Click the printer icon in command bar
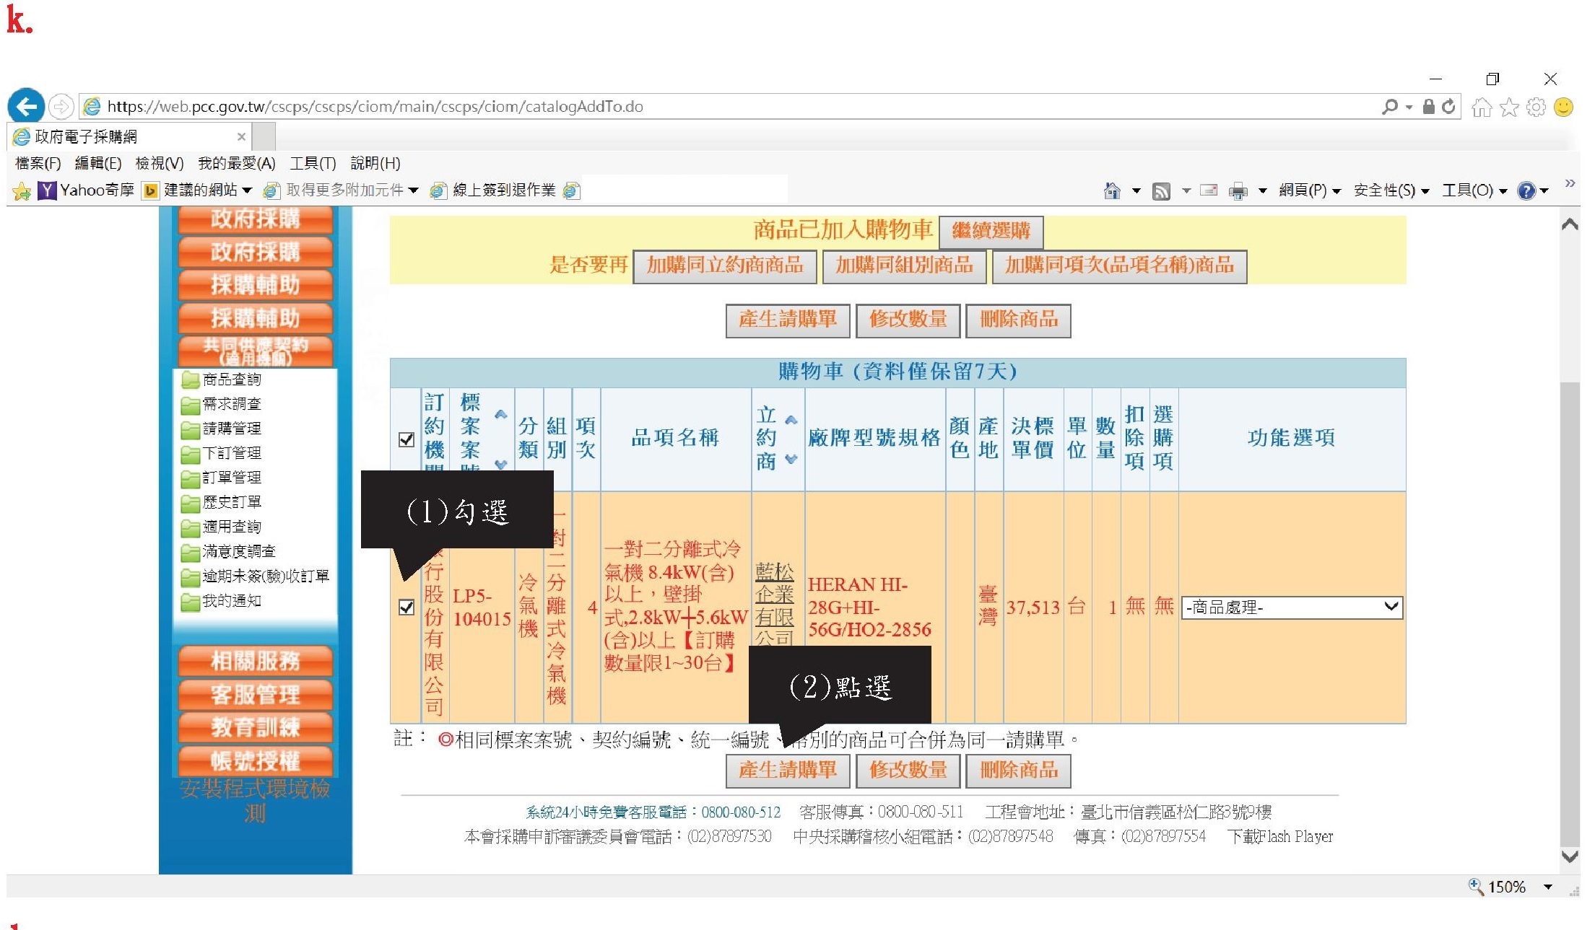The height and width of the screenshot is (930, 1595). [x=1238, y=190]
